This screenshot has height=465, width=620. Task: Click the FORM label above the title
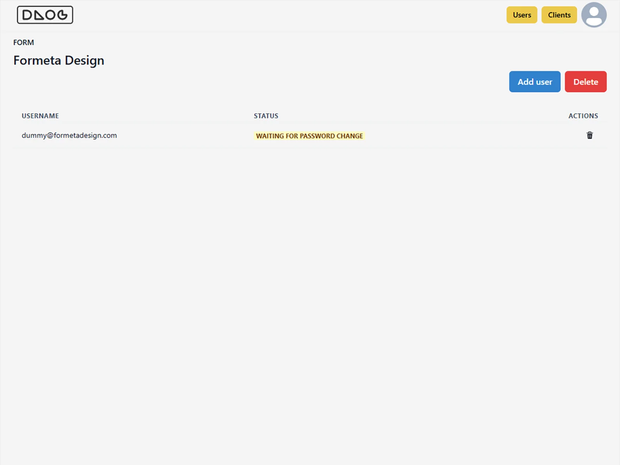point(24,43)
